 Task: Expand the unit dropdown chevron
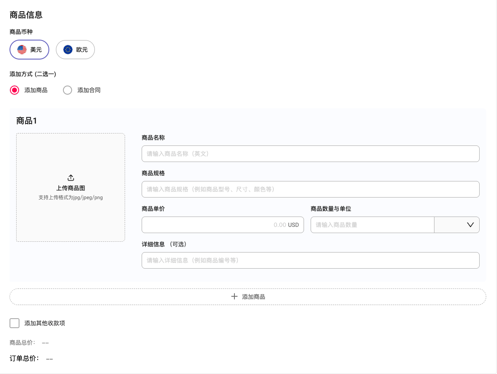pyautogui.click(x=470, y=225)
